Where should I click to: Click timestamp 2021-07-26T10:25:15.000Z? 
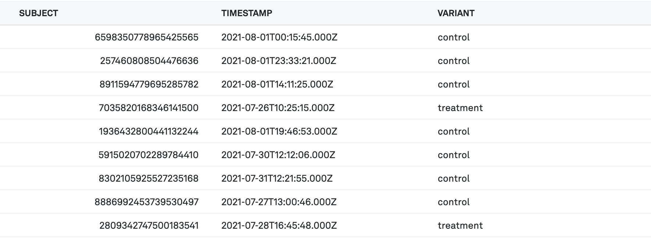(x=278, y=108)
